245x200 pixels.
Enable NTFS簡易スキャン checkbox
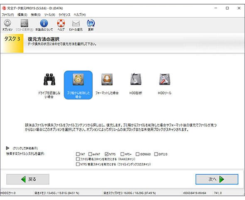pos(78,164)
